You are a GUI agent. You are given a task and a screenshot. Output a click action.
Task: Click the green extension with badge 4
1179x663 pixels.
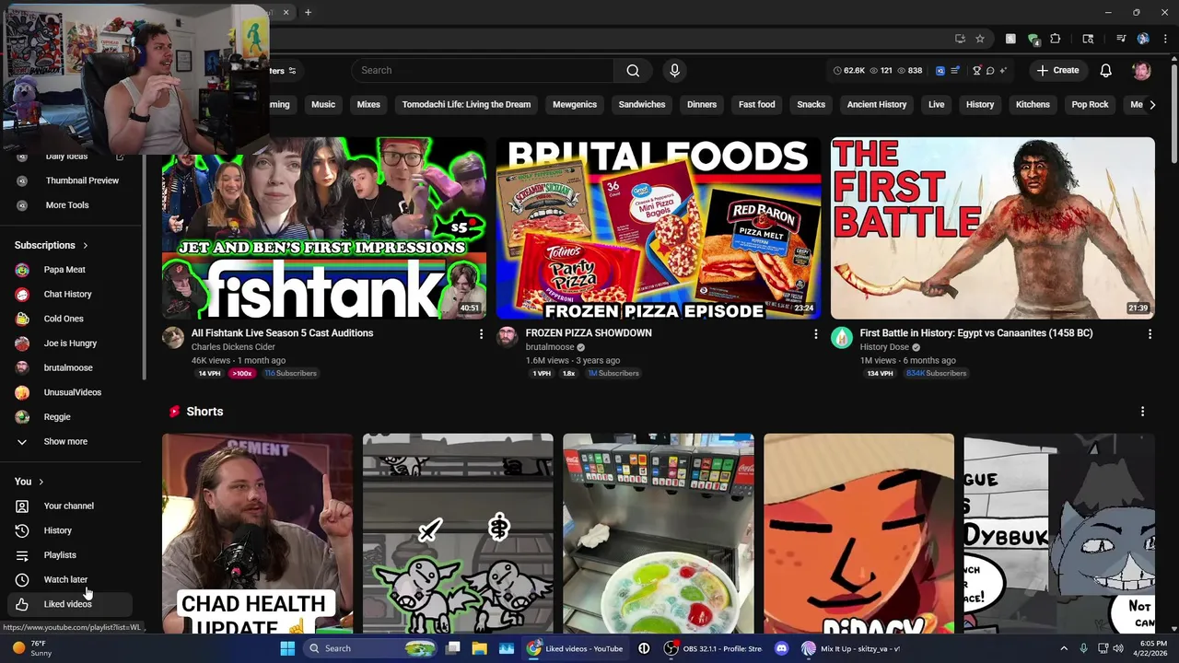click(x=1033, y=39)
